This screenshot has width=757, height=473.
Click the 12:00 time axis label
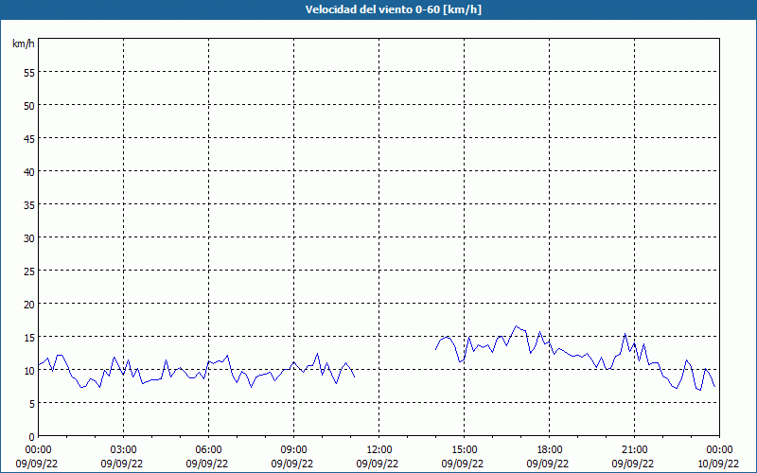(x=379, y=450)
